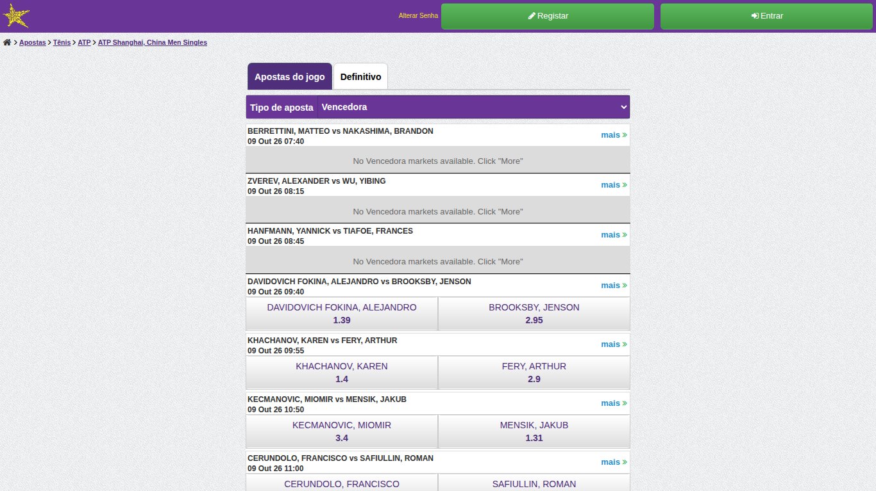Click HANFMANN, YANNICK vs TIAFOE, FRANCES title
The height and width of the screenshot is (491, 876).
[330, 231]
